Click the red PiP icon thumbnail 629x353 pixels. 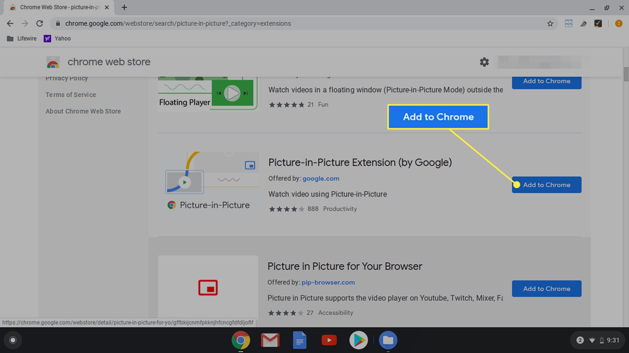[x=208, y=287]
